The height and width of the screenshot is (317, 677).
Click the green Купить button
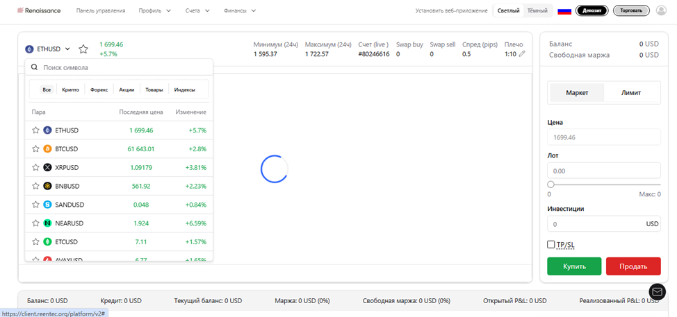click(574, 266)
